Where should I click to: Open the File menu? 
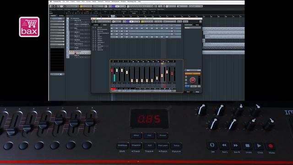tap(64, 1)
